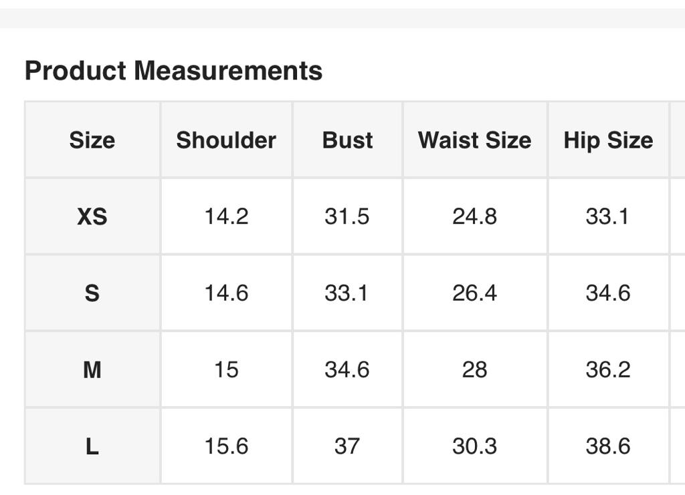Click XS waist value 24.8
This screenshot has height=495, width=685.
click(x=474, y=216)
